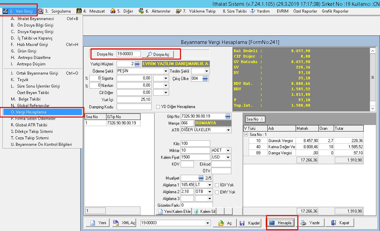
Task: Open the EVRIM menu
Action: tap(283, 11)
